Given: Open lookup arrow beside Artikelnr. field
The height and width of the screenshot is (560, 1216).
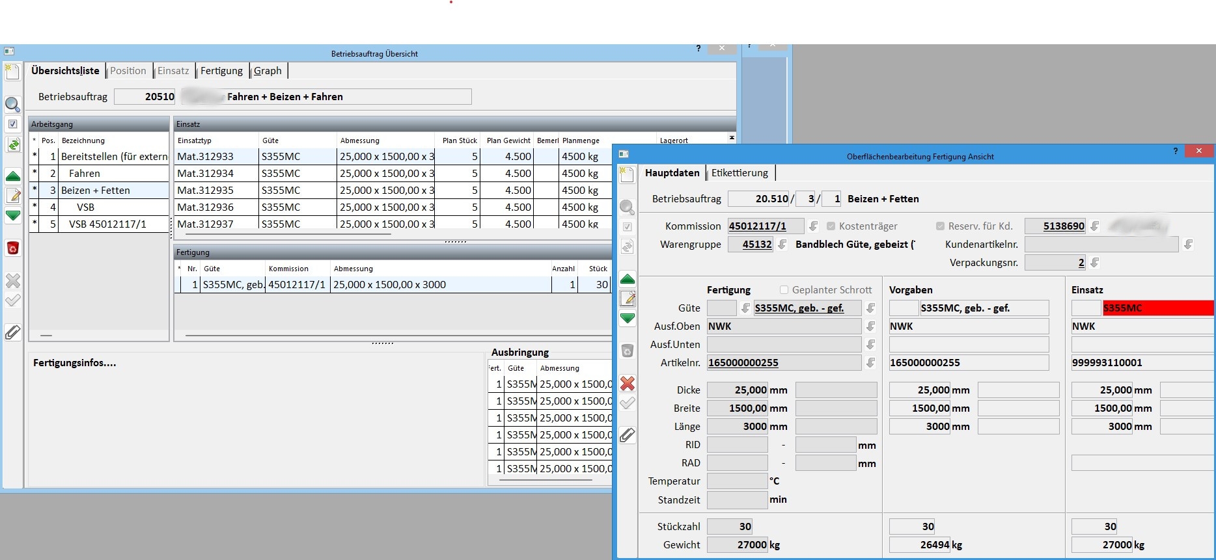Looking at the screenshot, I should [x=871, y=363].
